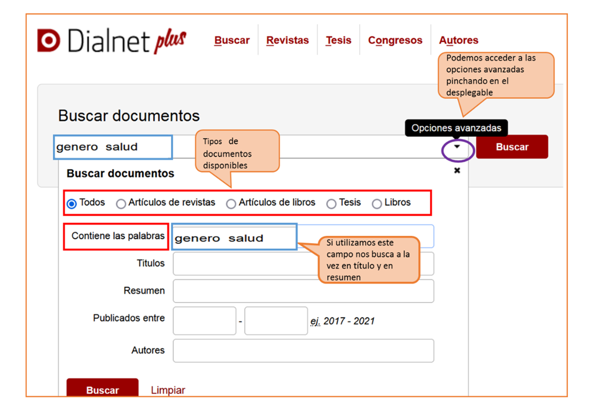The image size is (592, 410).
Task: Select the Todos radio button
Action: point(72,204)
